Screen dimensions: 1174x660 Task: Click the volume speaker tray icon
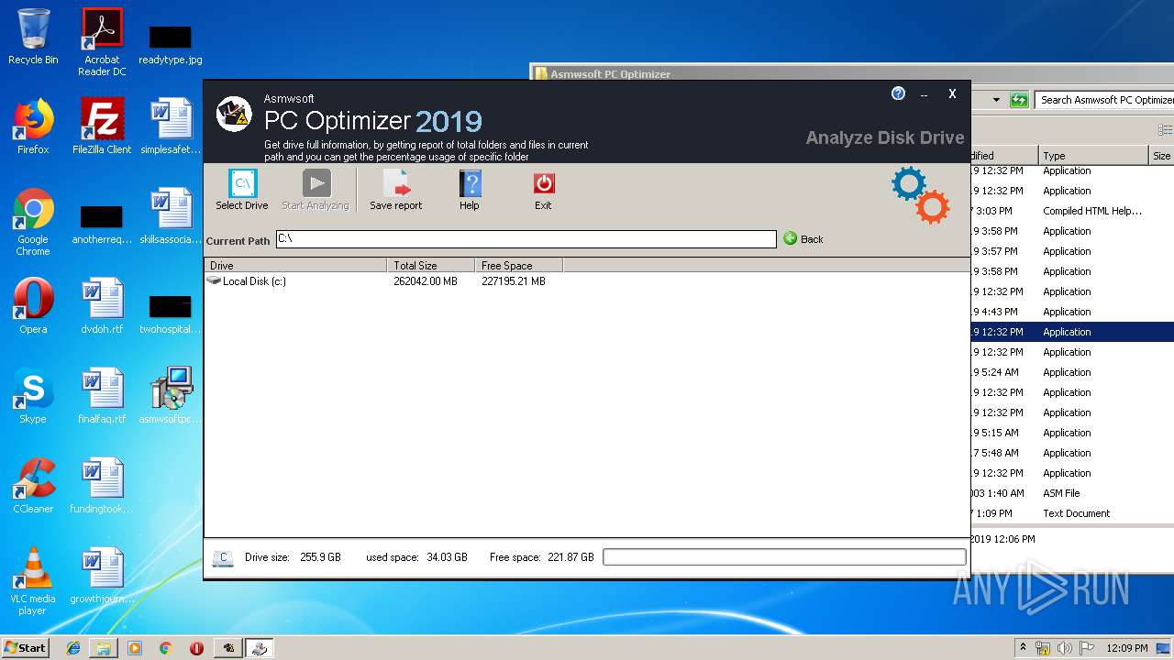(x=1065, y=648)
